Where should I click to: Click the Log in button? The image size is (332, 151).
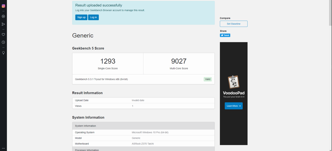coord(93,17)
